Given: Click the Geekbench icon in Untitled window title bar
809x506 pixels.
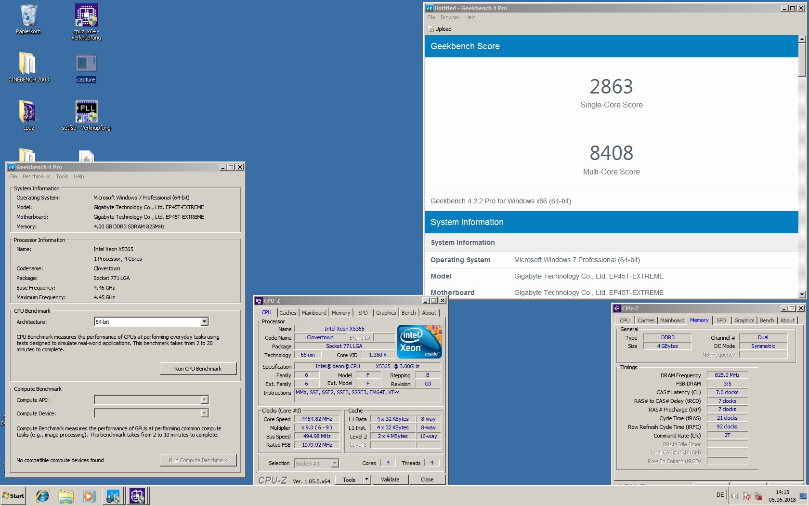Looking at the screenshot, I should (430, 8).
